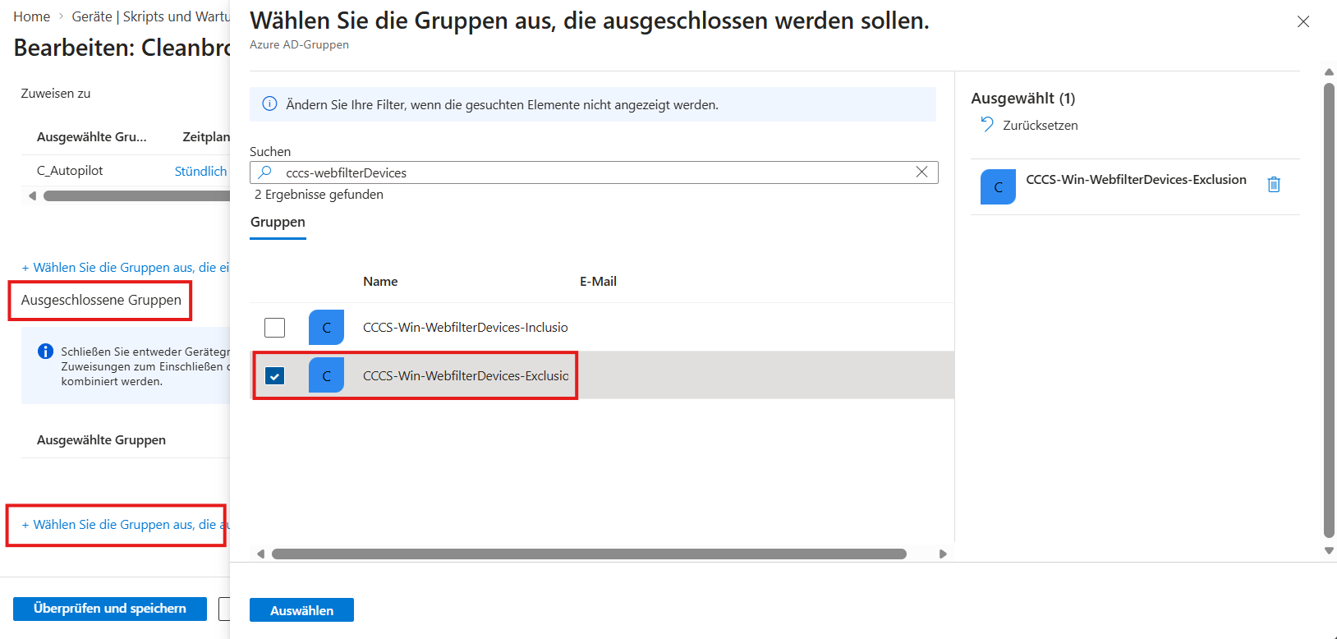Click the avatar icon of the Exclusion group row

pos(326,375)
